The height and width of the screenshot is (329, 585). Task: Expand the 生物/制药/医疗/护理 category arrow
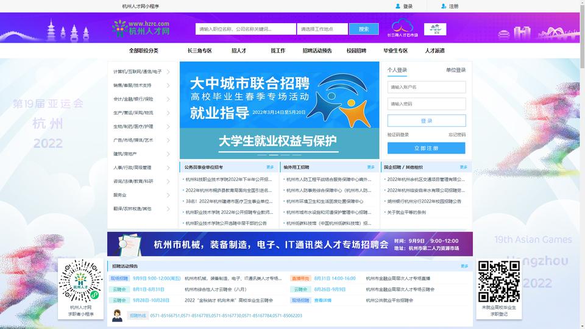(x=168, y=127)
